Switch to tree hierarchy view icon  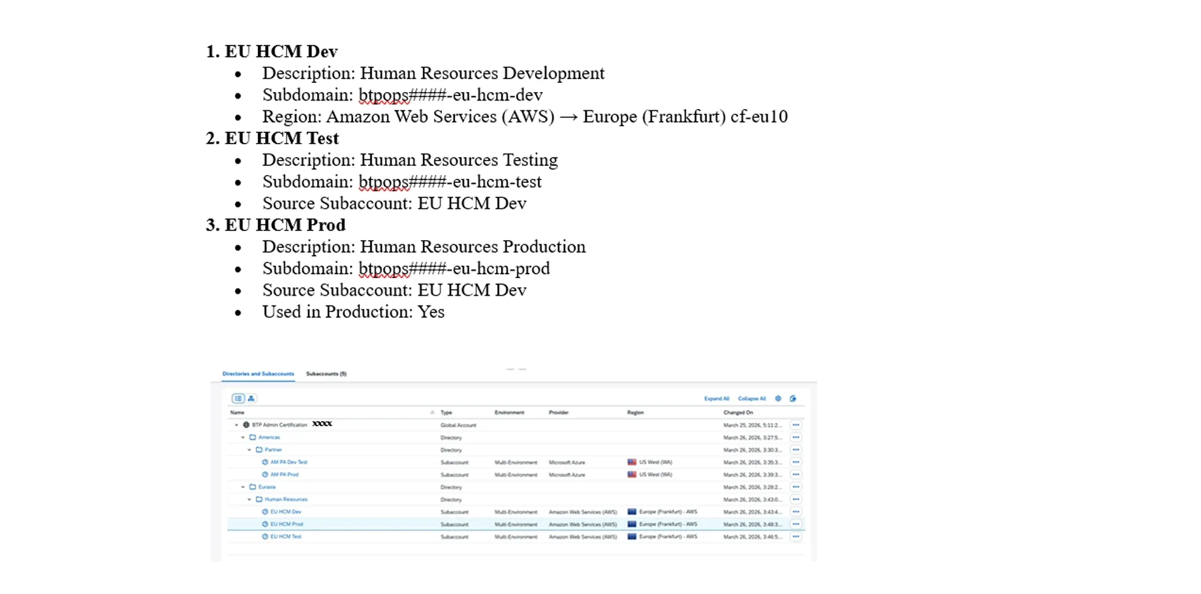tap(251, 398)
